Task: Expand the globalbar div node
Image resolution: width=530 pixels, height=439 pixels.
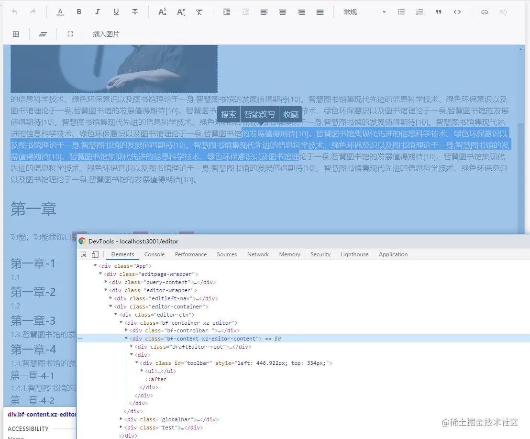Action: click(121, 419)
